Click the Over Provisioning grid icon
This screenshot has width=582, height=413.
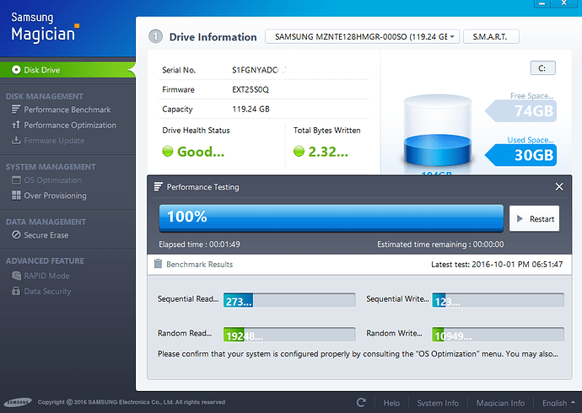point(16,196)
